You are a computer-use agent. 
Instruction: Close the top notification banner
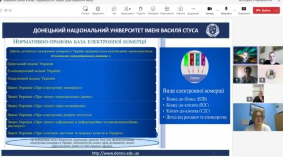(x=279, y=1)
